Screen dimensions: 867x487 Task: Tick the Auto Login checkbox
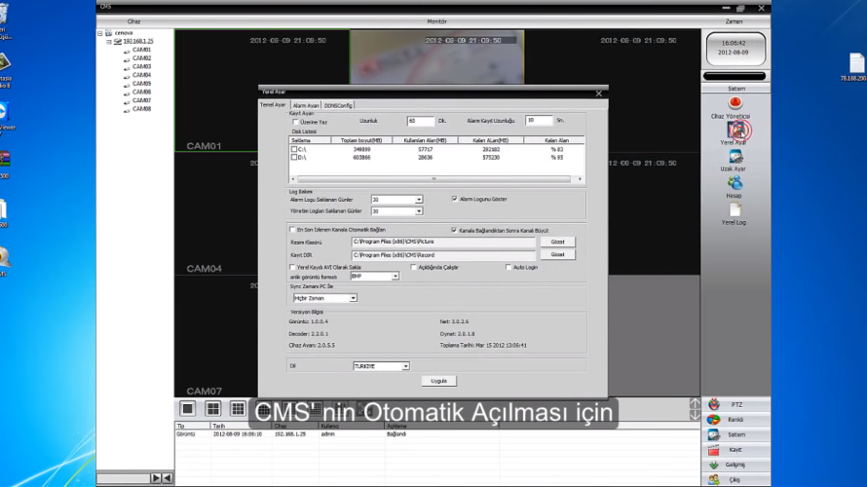(x=508, y=266)
